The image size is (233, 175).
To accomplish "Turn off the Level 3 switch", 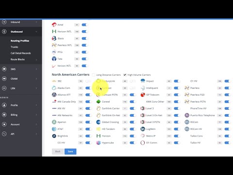I will click(177, 108).
